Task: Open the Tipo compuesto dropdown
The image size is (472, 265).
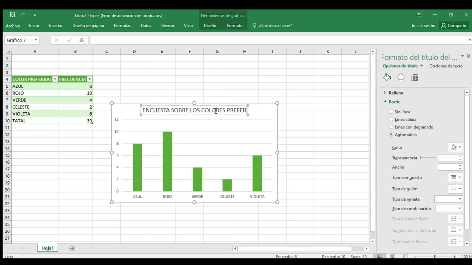Action: (455, 177)
